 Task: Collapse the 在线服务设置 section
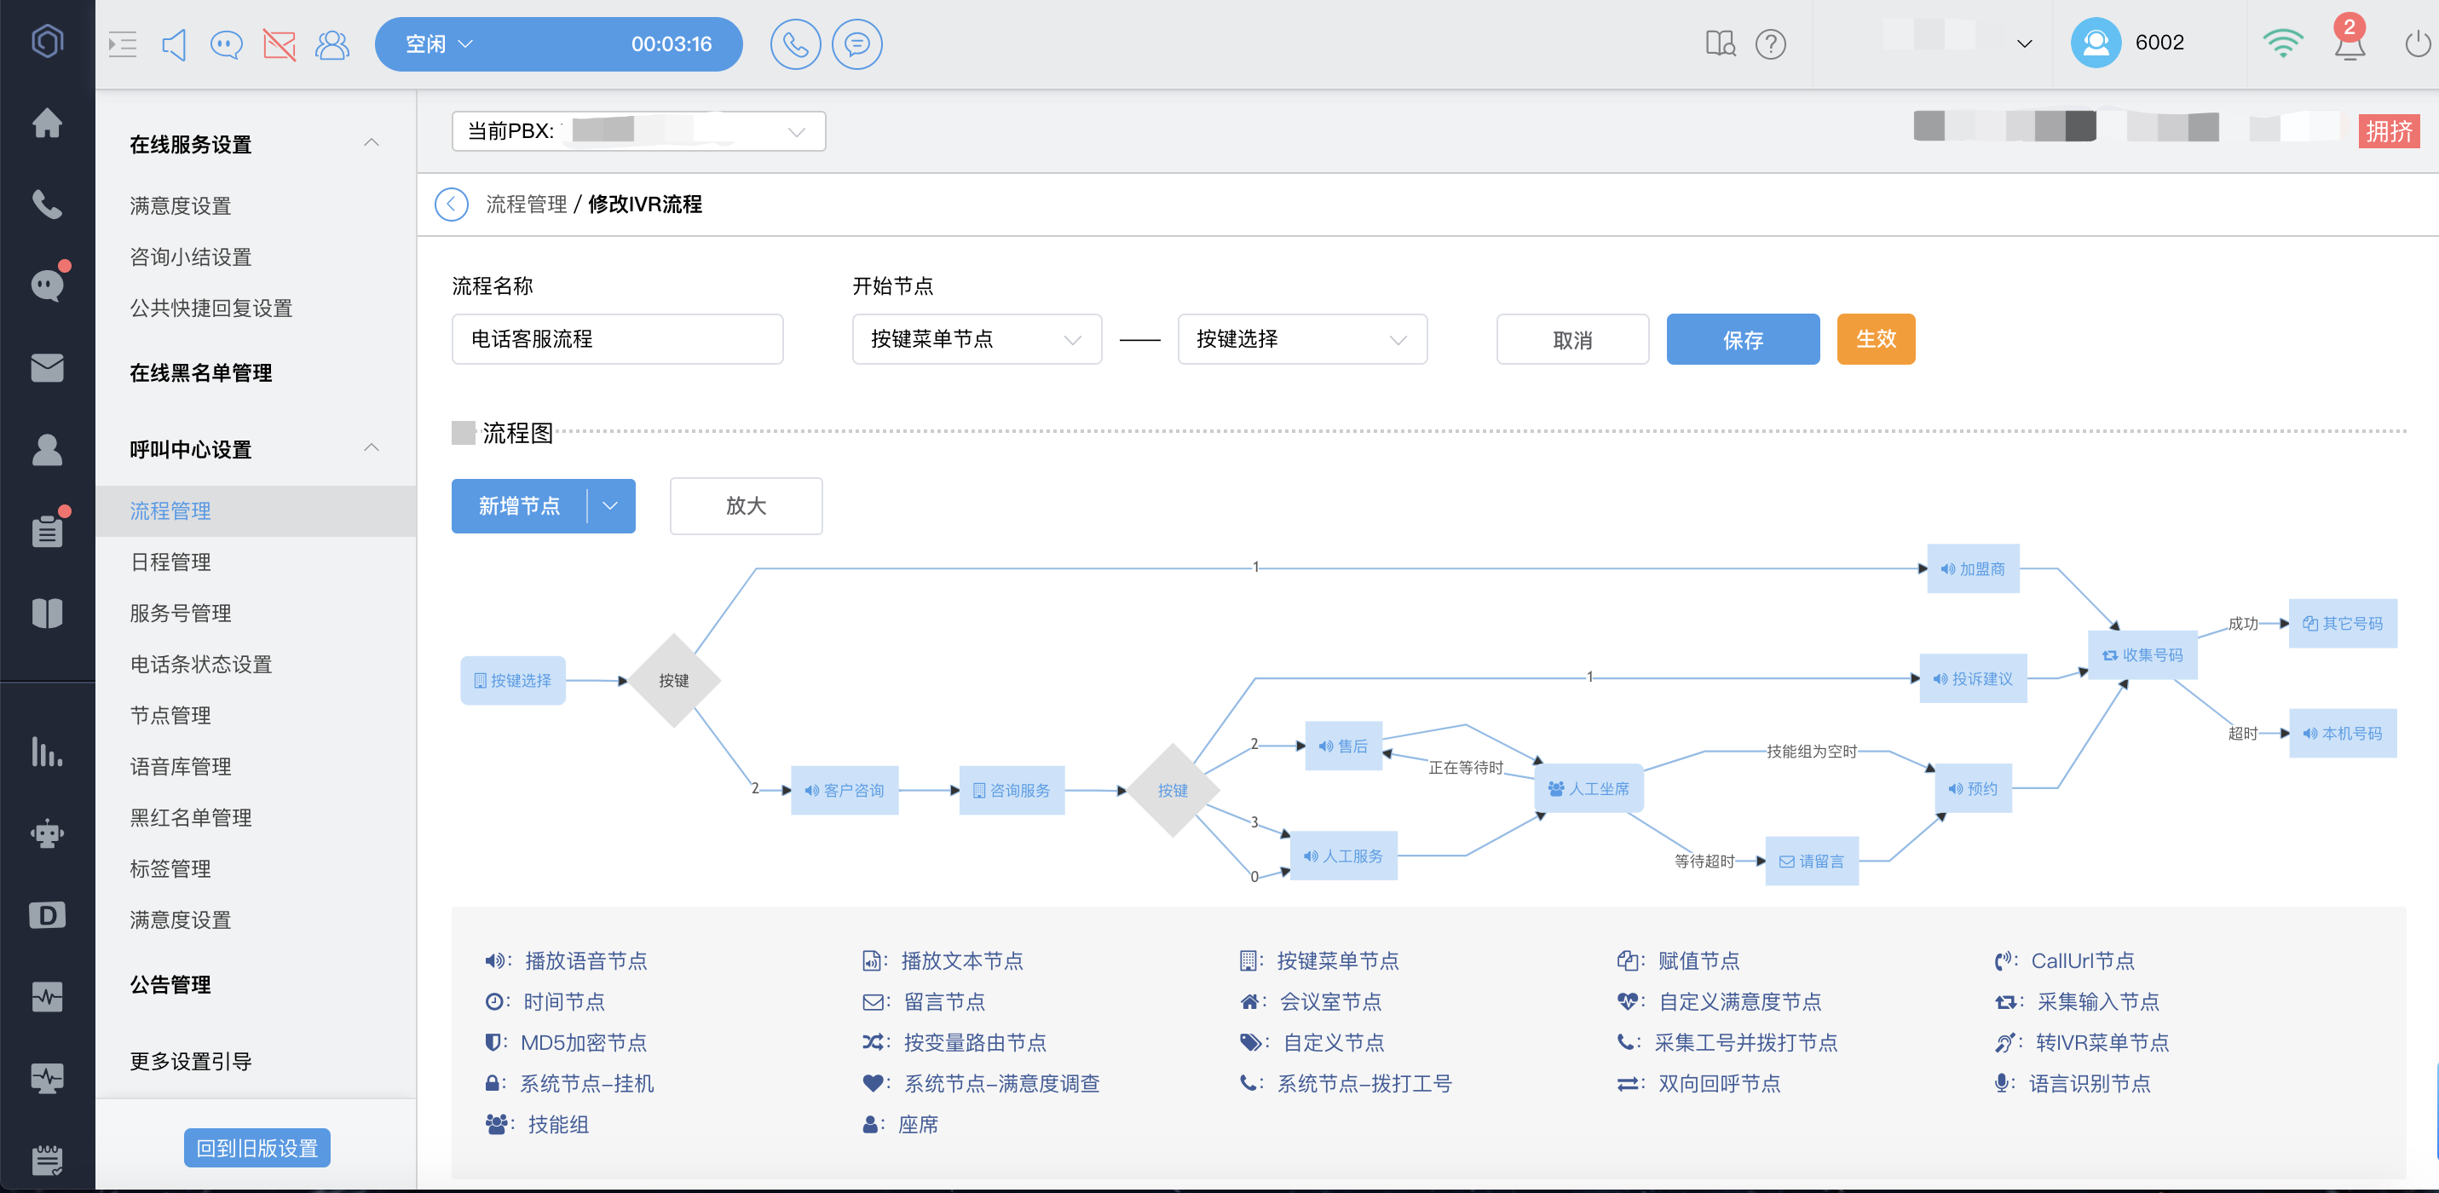pyautogui.click(x=372, y=143)
